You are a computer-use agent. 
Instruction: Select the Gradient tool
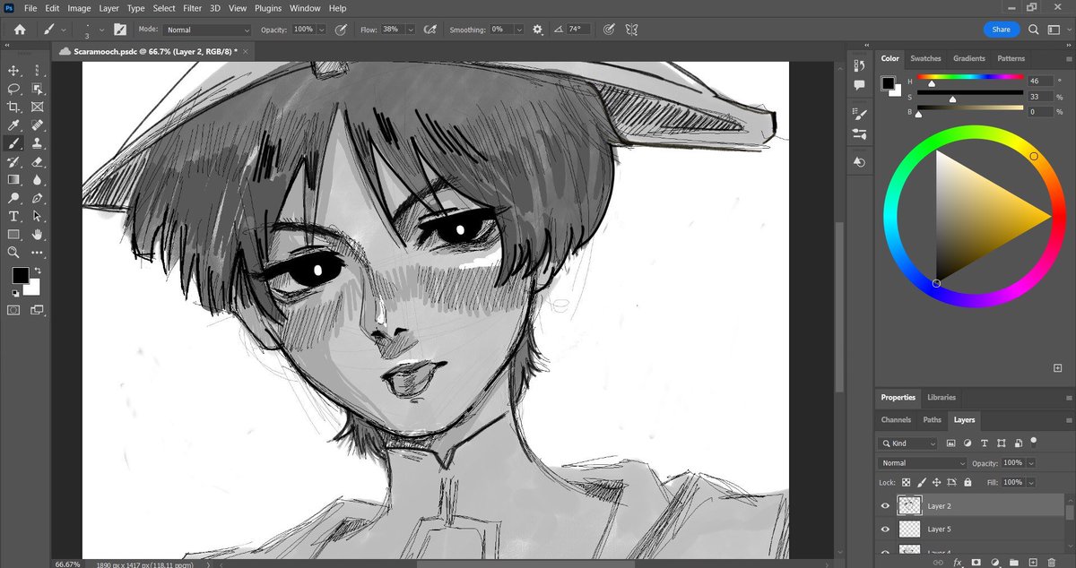[14, 180]
